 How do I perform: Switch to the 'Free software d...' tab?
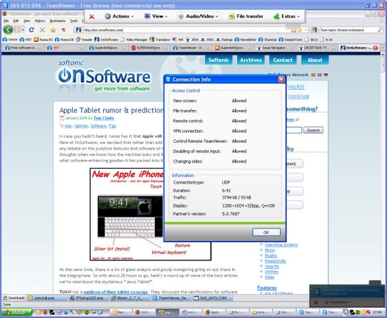coord(24,48)
